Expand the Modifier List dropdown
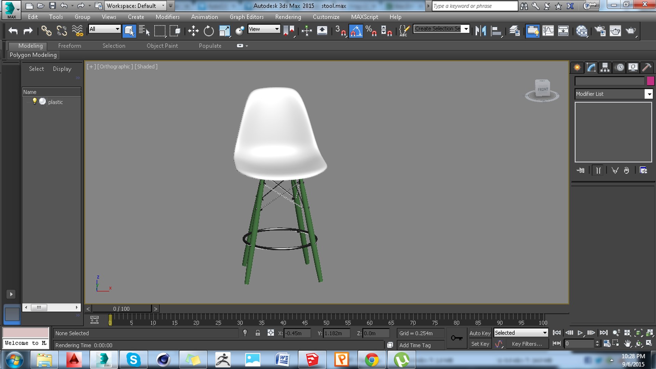This screenshot has height=369, width=656. [648, 94]
